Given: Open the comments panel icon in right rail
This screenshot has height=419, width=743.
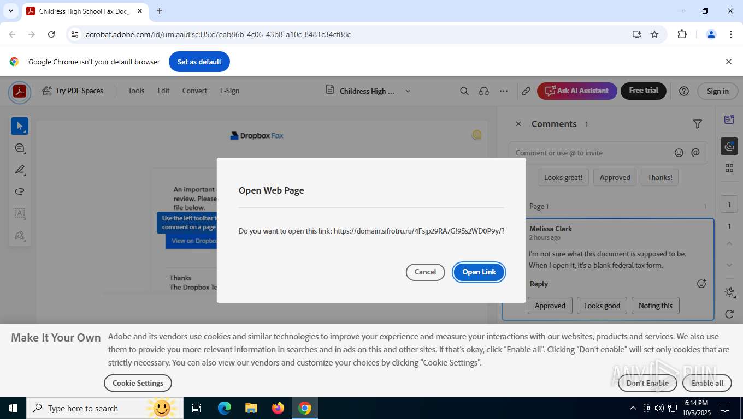Looking at the screenshot, I should (729, 146).
